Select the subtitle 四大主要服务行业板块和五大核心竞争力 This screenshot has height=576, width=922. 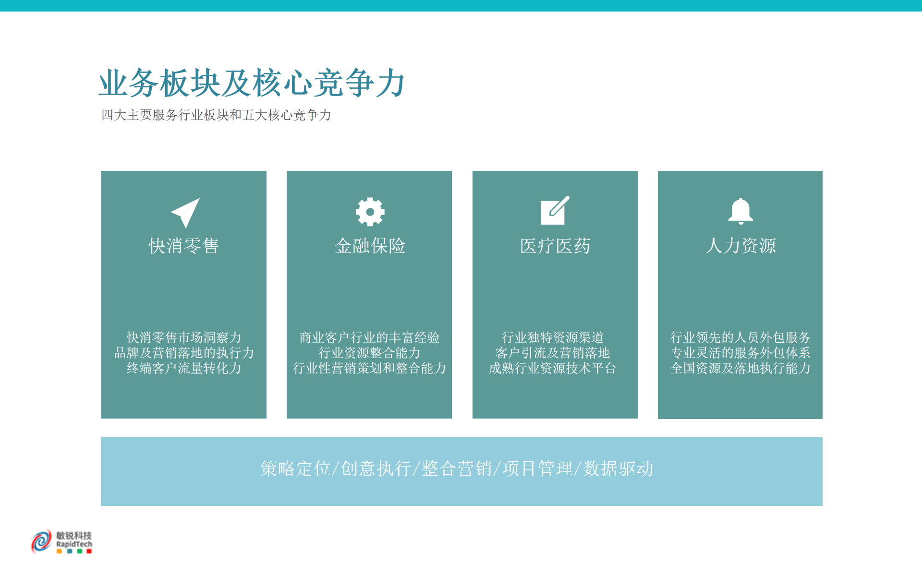[216, 115]
